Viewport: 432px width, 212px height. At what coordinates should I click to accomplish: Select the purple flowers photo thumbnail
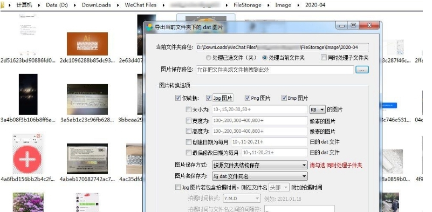28,202
